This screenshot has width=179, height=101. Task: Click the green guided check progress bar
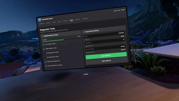point(61,40)
